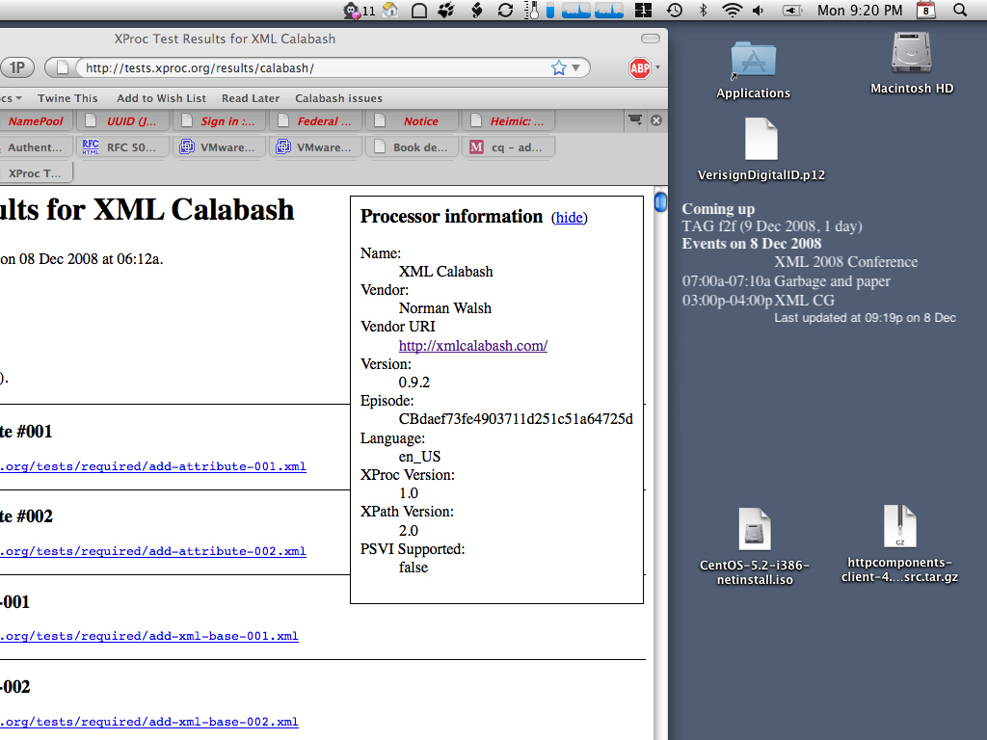Open the add-xml-base-002.xml test link
Screen dimensions: 987x740
[x=149, y=722]
